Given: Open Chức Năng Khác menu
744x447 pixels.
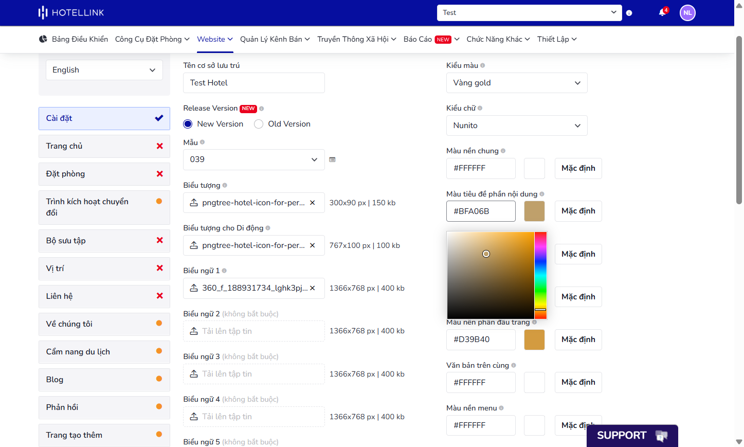Looking at the screenshot, I should tap(498, 39).
